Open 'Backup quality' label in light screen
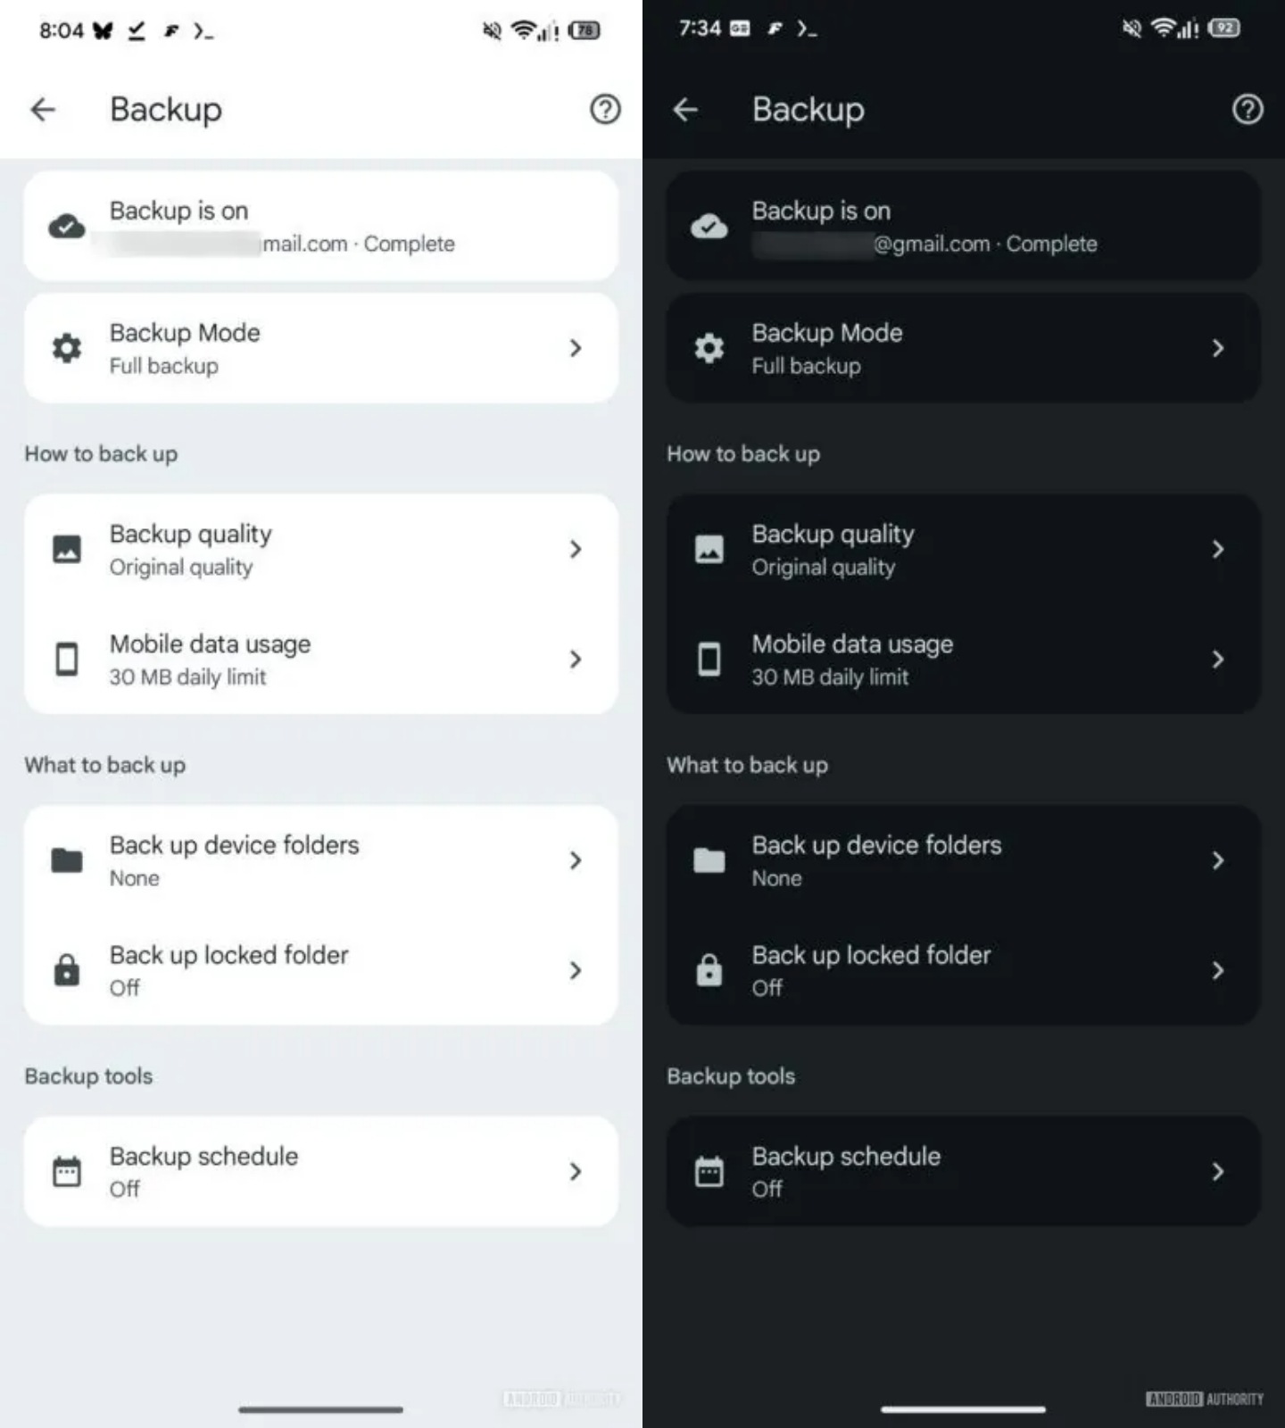Viewport: 1285px width, 1428px height. (x=191, y=535)
